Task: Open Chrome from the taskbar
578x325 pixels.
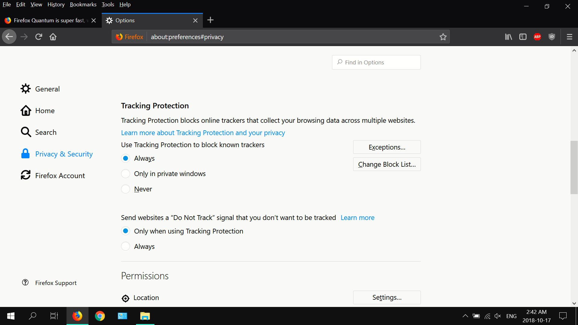Action: pos(100,316)
